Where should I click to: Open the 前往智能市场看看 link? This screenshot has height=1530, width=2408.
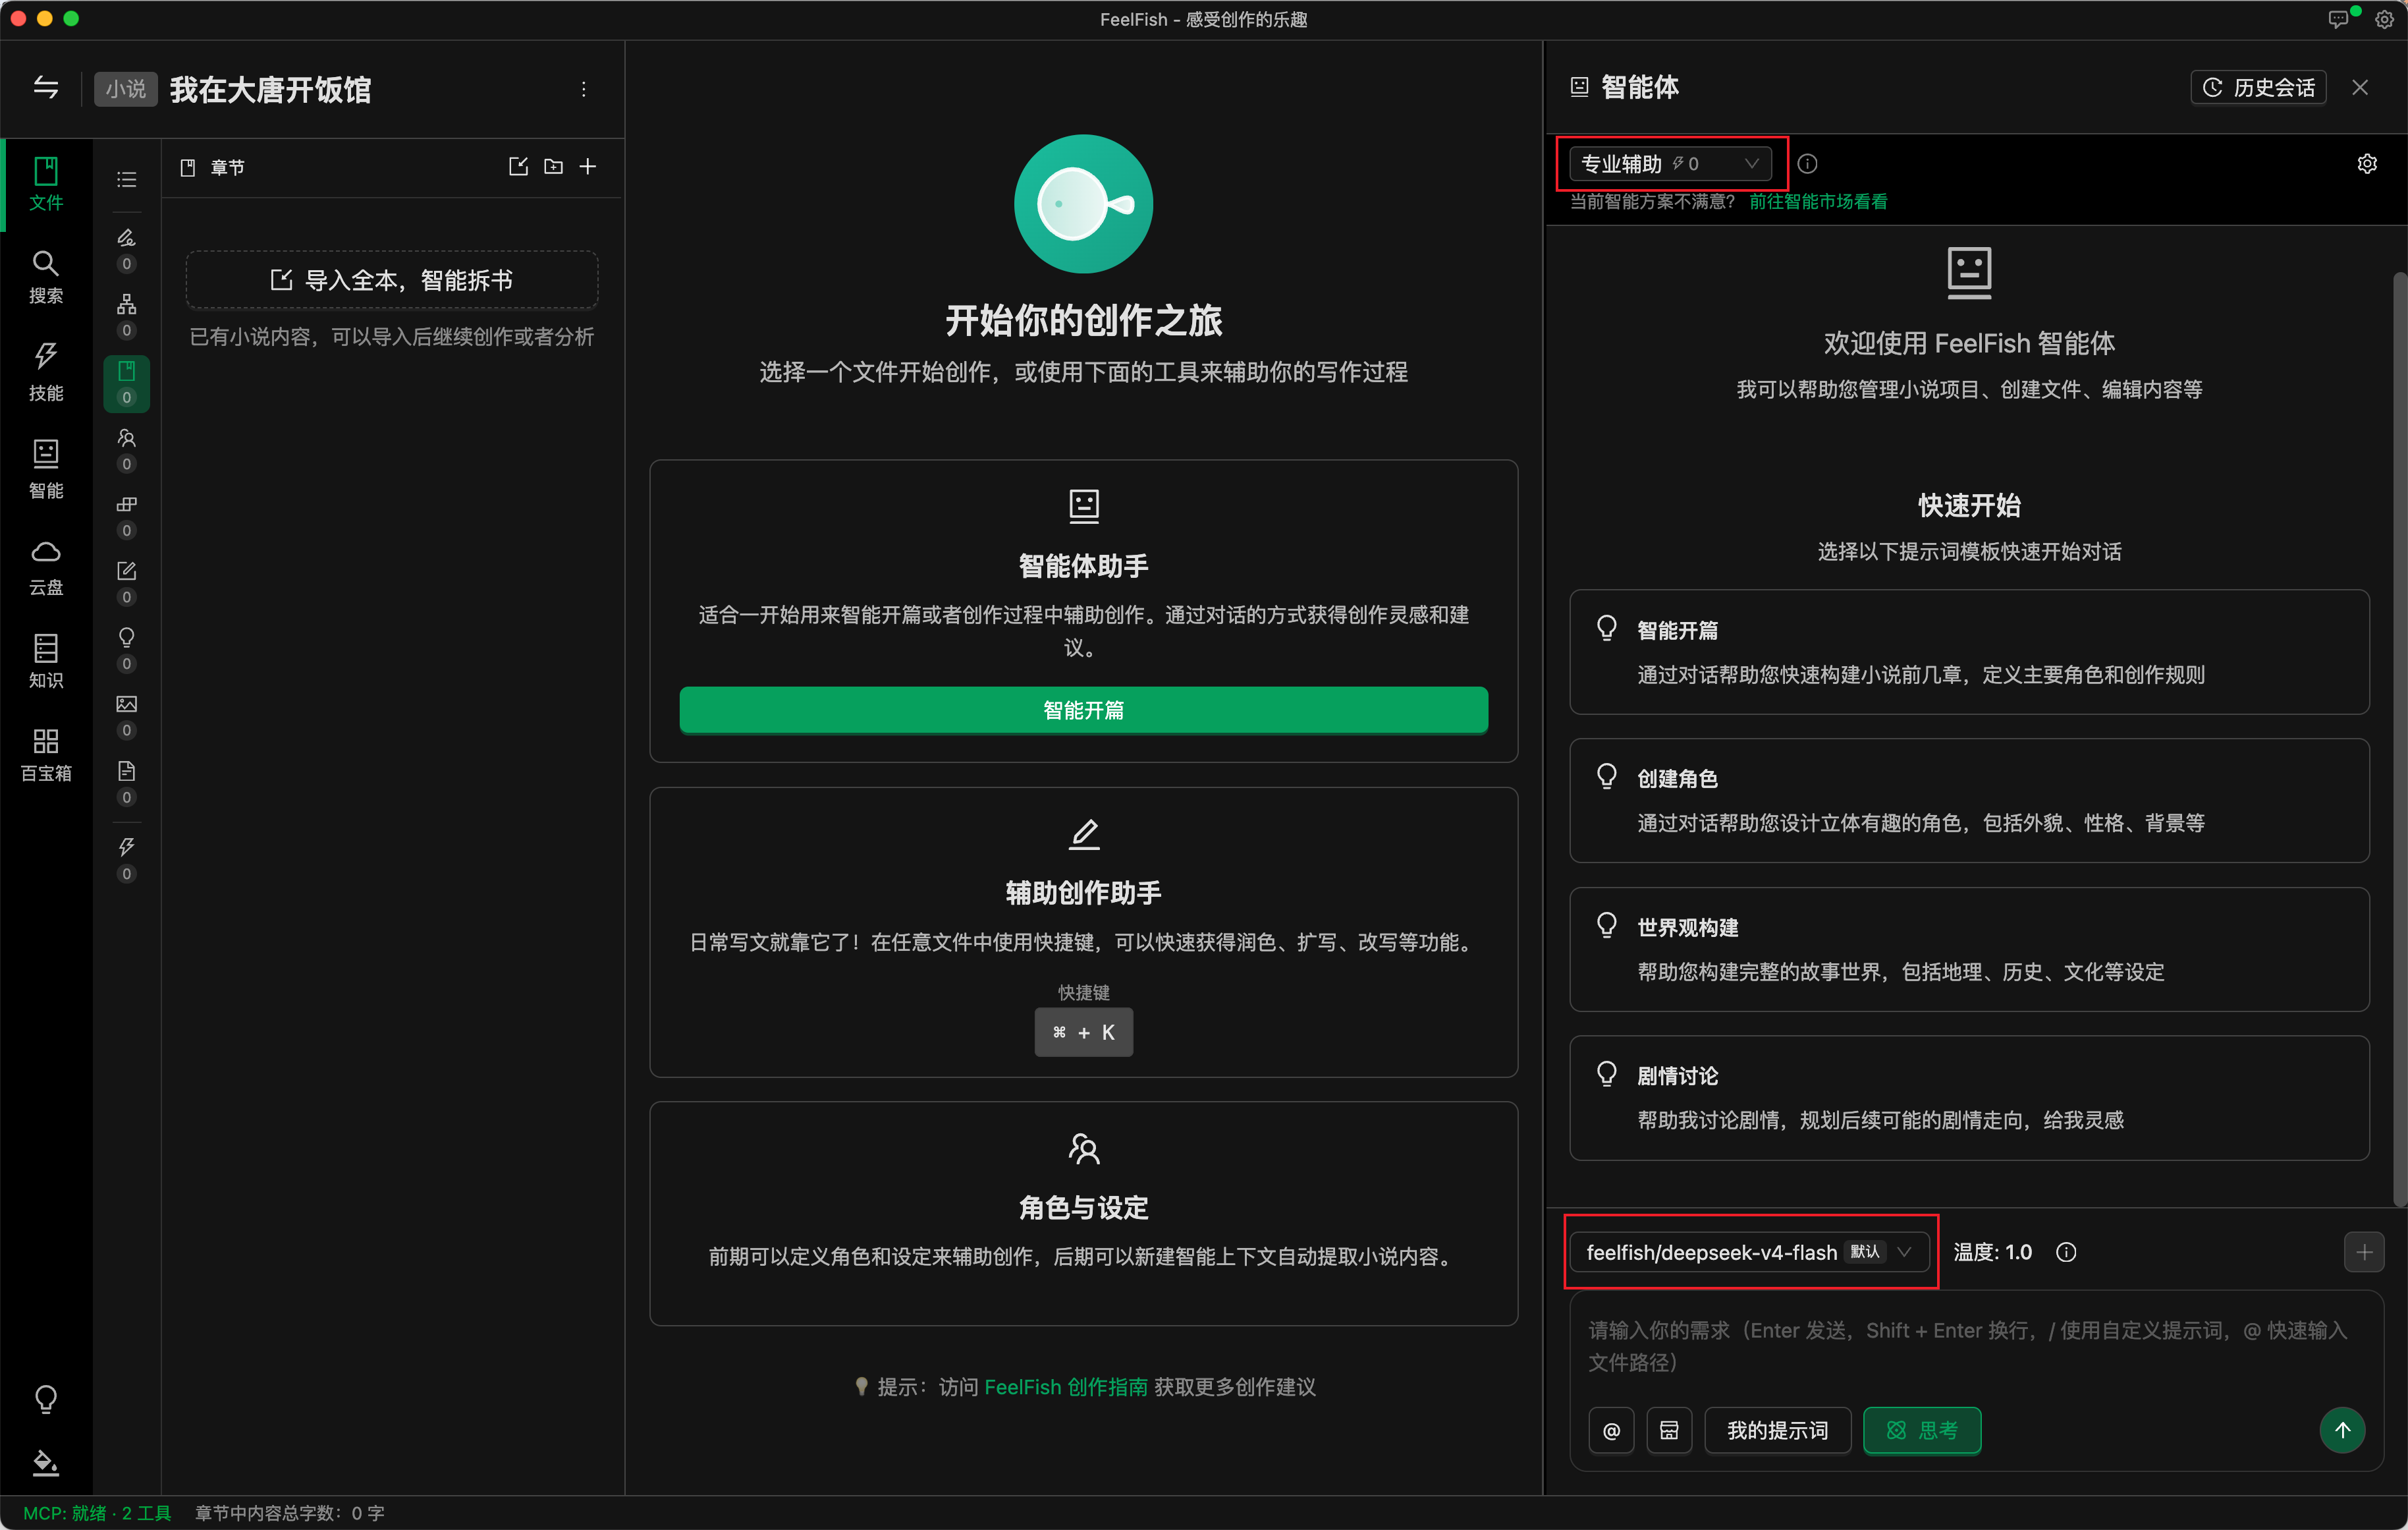(1817, 201)
